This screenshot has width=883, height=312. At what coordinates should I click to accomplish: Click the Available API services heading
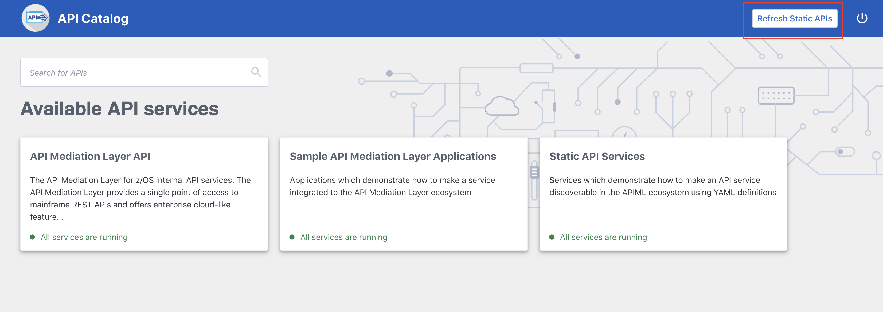click(119, 109)
